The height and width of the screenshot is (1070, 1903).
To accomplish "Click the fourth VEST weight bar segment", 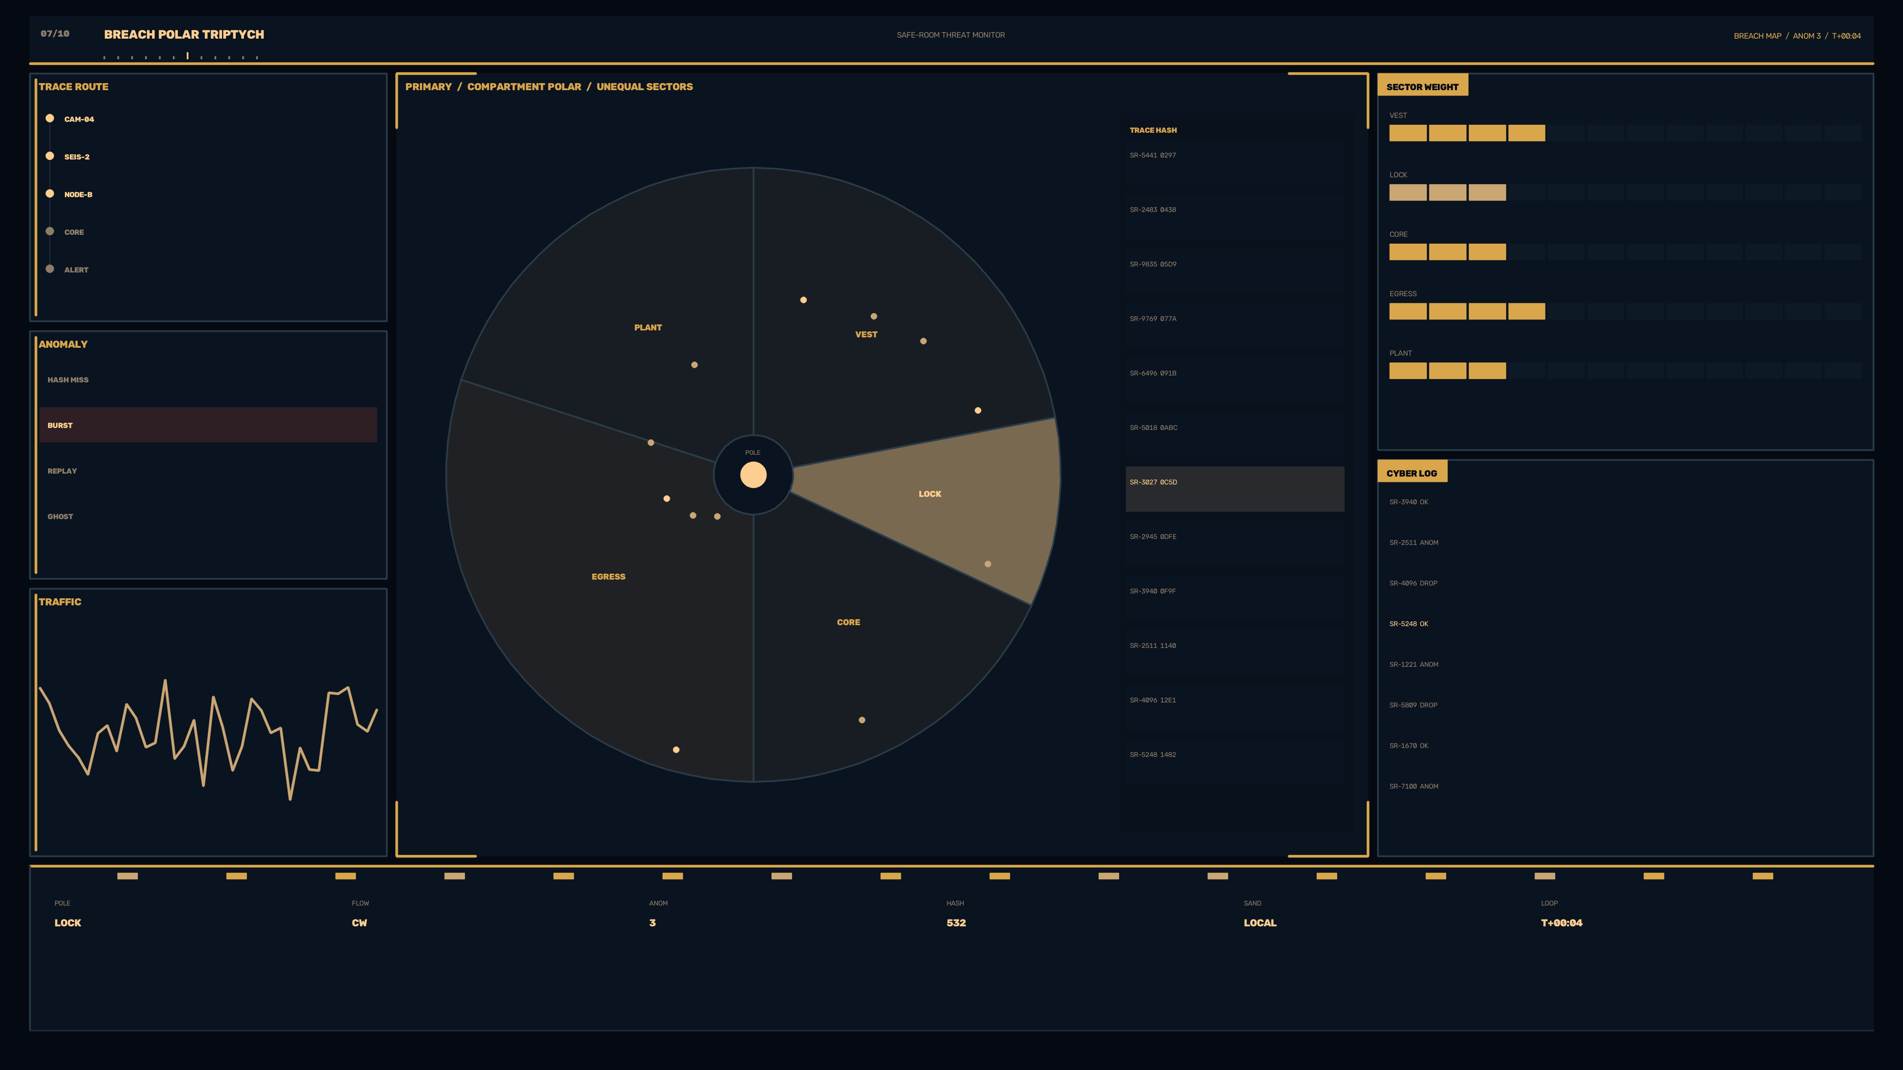I will (1526, 133).
